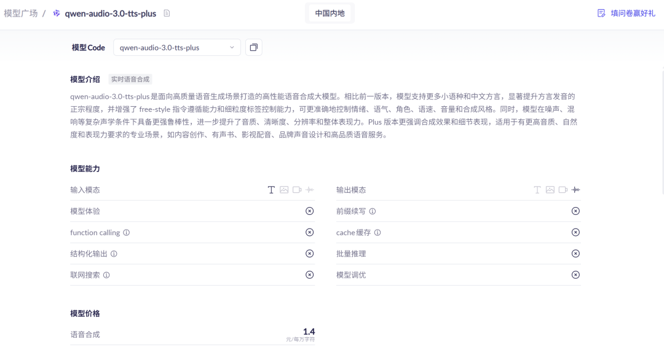Screen dimensions: 664x355
Task: Click the info icon beside function calling
Action: tap(126, 233)
